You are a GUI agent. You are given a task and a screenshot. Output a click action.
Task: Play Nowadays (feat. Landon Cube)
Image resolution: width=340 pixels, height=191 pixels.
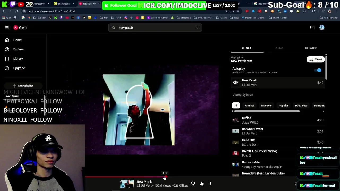click(x=278, y=173)
